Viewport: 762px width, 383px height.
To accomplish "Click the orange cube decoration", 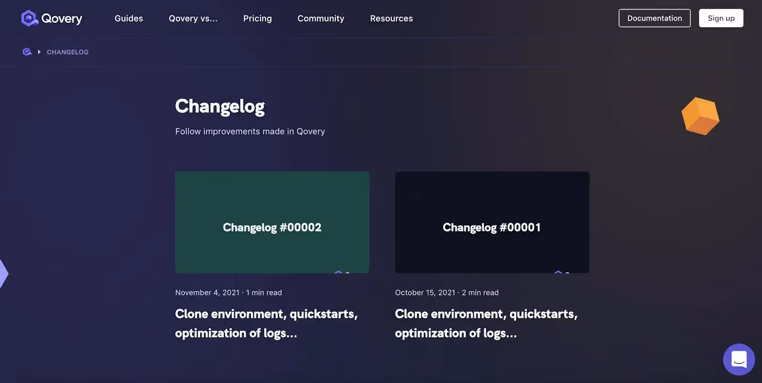I will pyautogui.click(x=700, y=115).
